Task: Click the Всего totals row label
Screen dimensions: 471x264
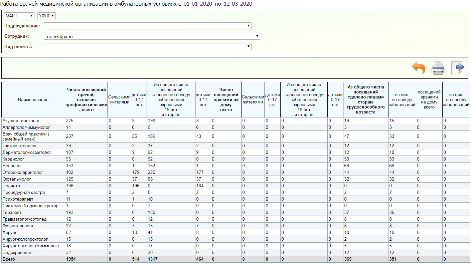Action: [9, 259]
